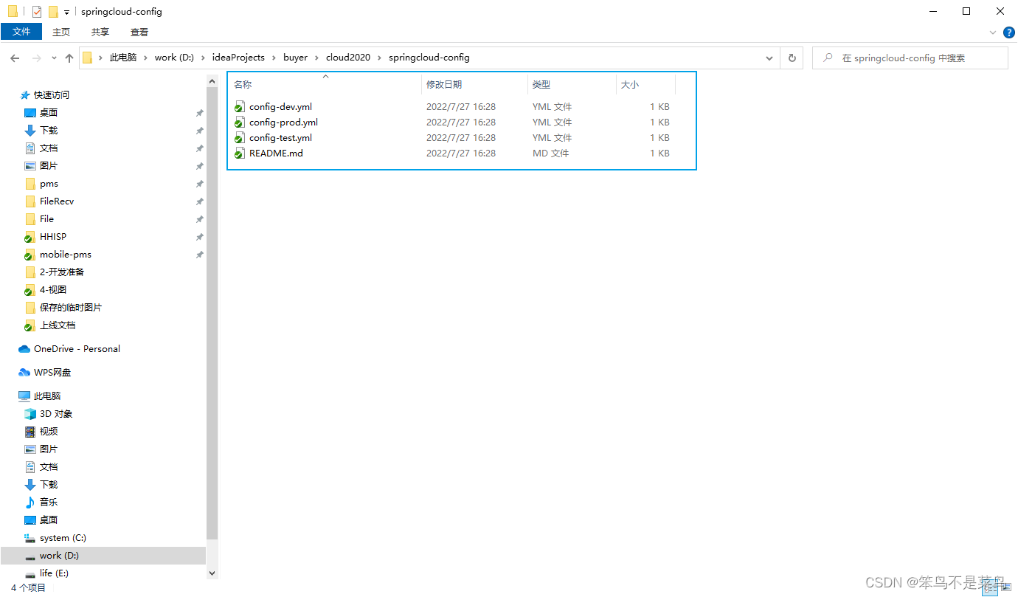
Task: Click the Forward navigation arrow
Action: 36,58
